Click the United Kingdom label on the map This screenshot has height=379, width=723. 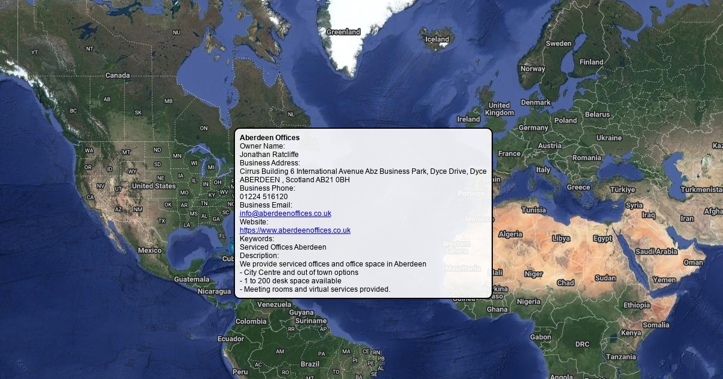point(499,109)
